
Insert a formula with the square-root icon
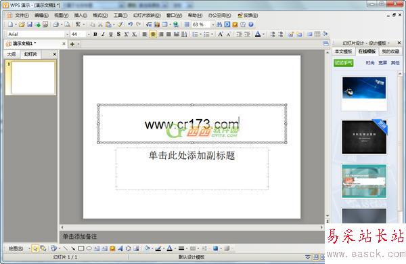[149, 24]
